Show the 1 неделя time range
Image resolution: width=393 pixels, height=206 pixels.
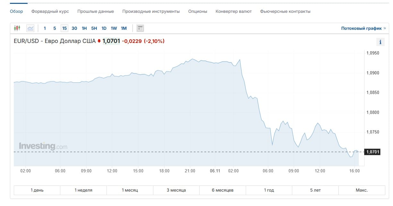tap(83, 190)
